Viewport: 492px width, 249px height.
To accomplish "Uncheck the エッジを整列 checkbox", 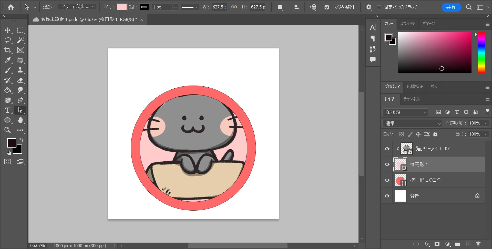I will 327,7.
